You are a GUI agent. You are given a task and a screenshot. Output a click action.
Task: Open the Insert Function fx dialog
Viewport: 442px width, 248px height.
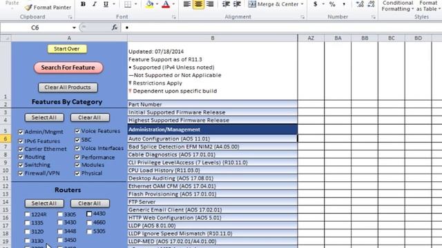115,28
